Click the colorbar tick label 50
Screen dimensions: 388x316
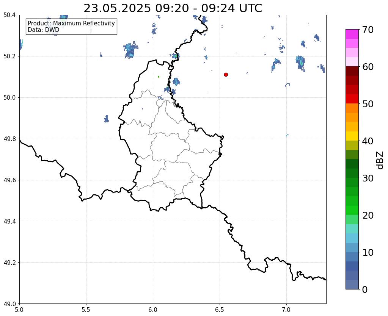click(368, 104)
